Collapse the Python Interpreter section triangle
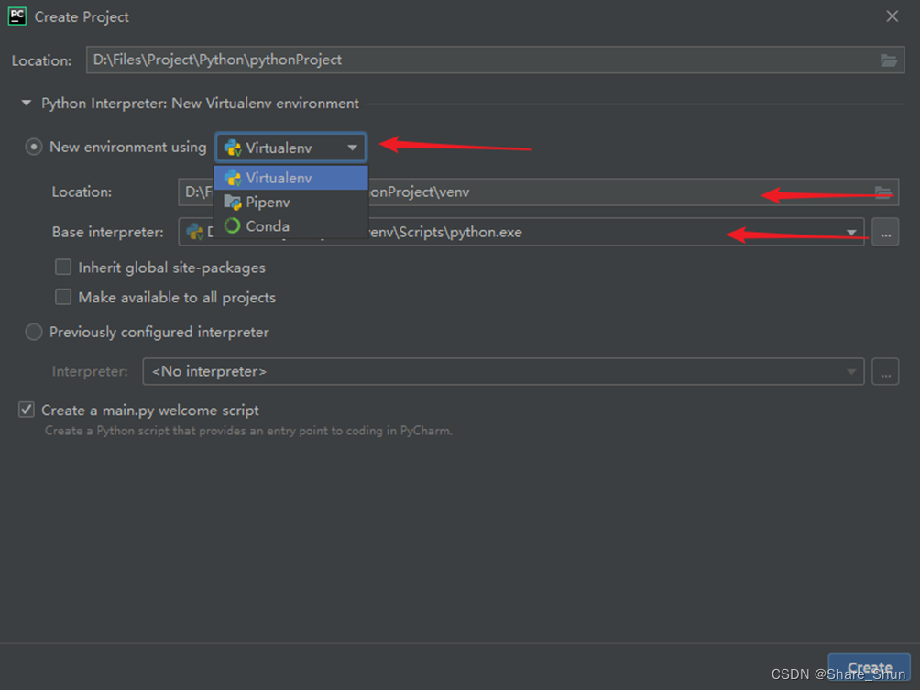This screenshot has height=690, width=920. click(26, 104)
